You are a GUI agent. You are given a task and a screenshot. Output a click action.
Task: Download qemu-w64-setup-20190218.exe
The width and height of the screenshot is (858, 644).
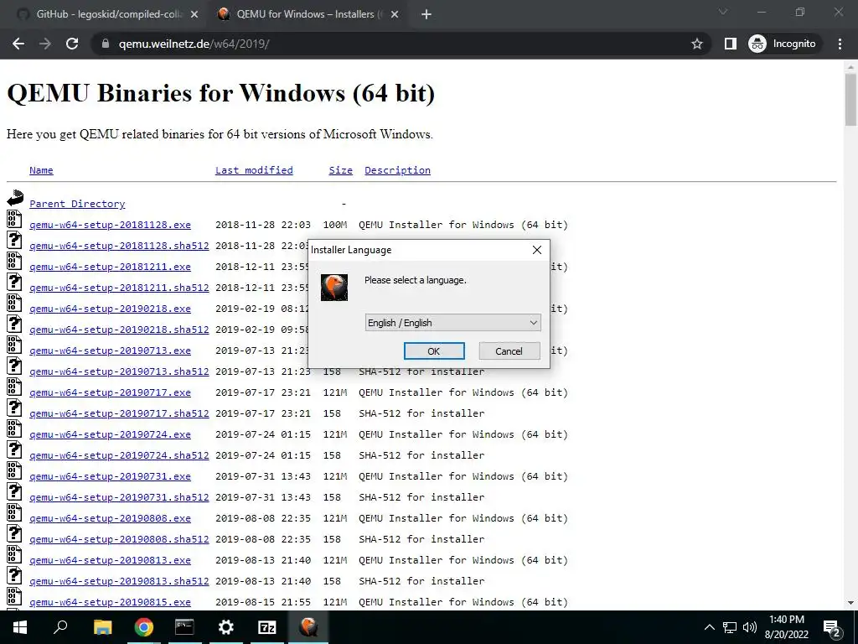click(x=110, y=309)
